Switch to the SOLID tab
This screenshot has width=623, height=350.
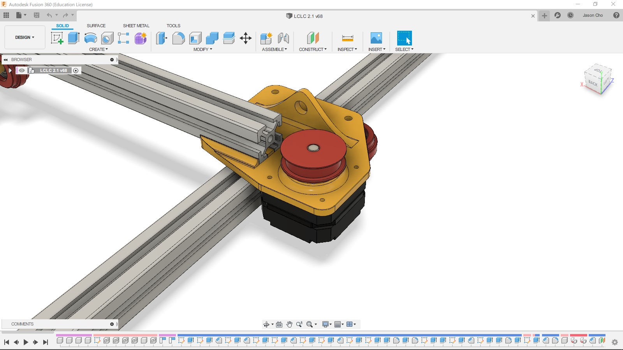point(62,26)
